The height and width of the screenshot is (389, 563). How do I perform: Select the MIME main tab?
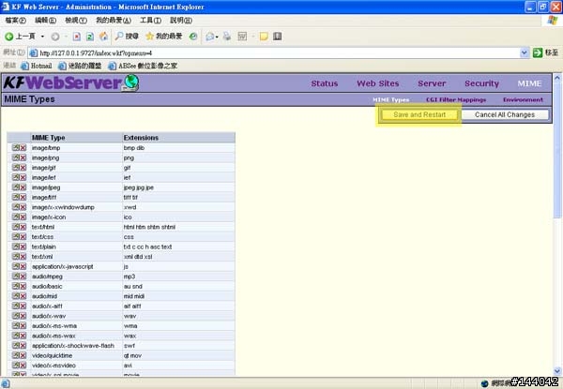click(529, 83)
